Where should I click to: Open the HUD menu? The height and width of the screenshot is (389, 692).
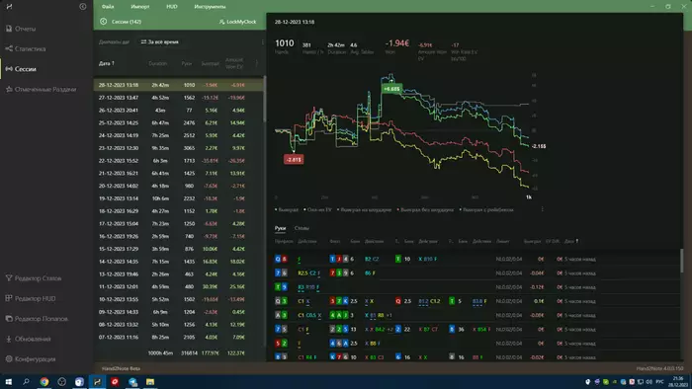pos(172,7)
